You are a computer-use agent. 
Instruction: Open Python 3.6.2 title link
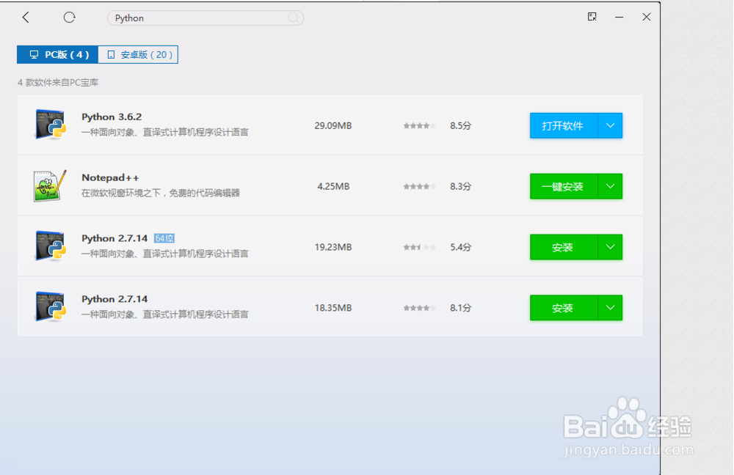pos(112,117)
